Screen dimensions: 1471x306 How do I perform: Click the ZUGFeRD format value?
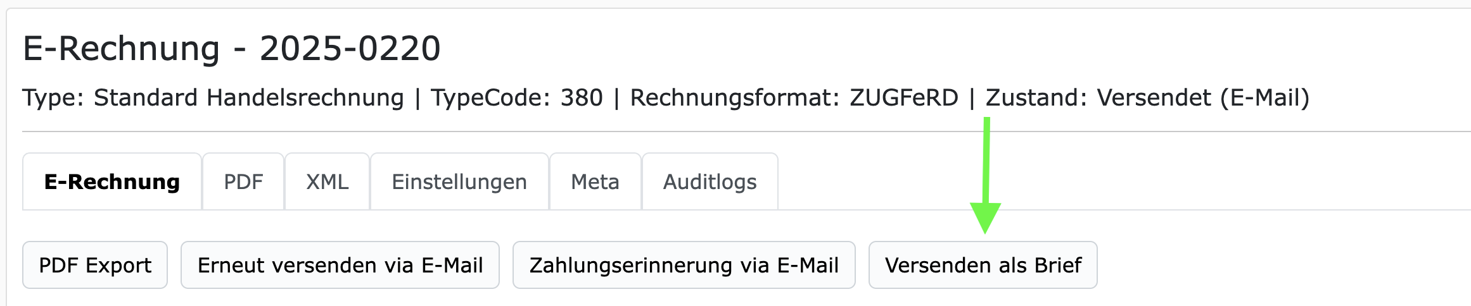pyautogui.click(x=903, y=98)
